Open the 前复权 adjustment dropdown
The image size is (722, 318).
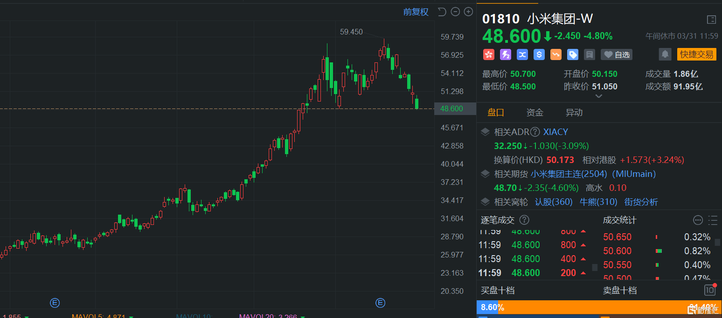click(x=416, y=12)
